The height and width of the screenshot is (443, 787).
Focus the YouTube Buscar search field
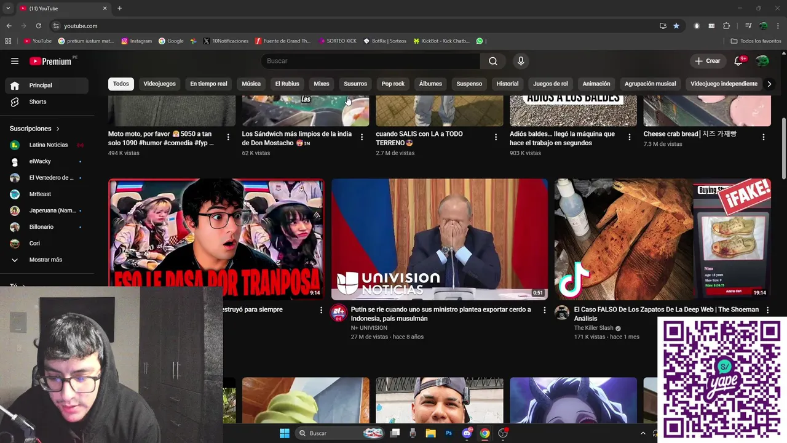pyautogui.click(x=371, y=61)
